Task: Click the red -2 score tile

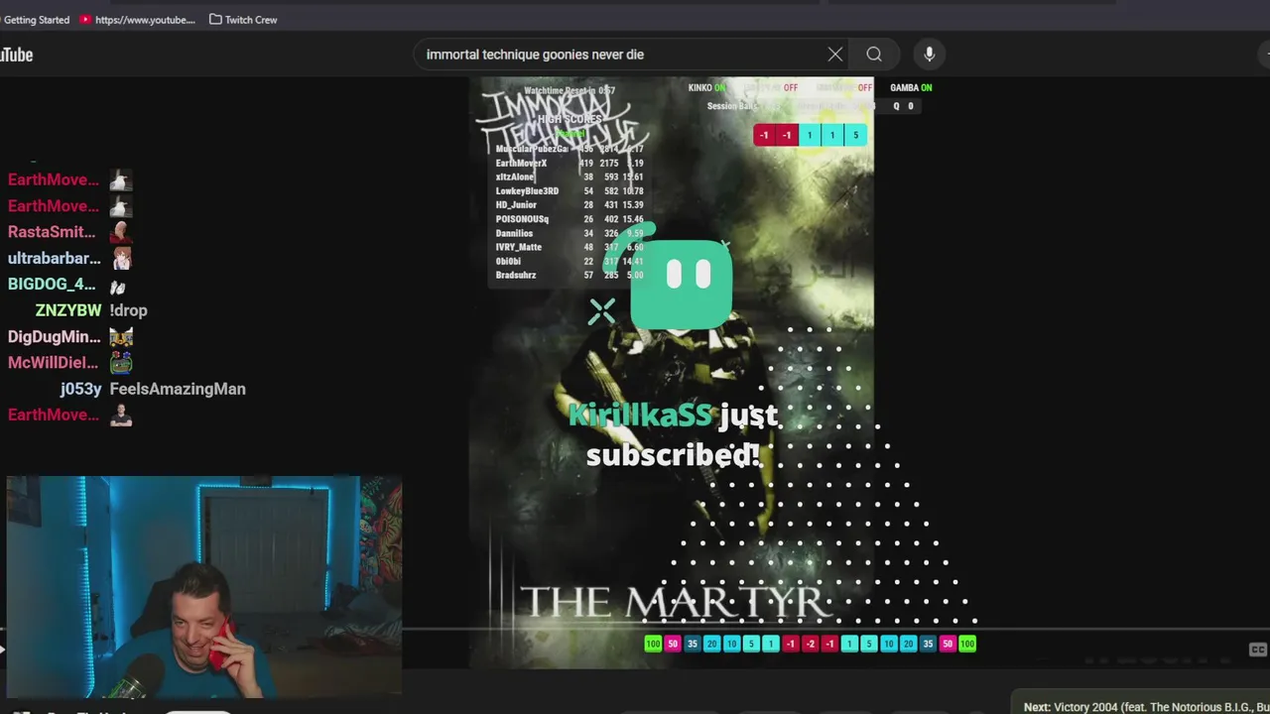Action: (810, 644)
